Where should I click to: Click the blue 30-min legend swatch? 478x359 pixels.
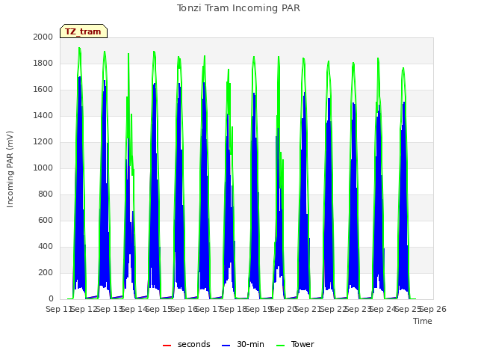pos(226,346)
